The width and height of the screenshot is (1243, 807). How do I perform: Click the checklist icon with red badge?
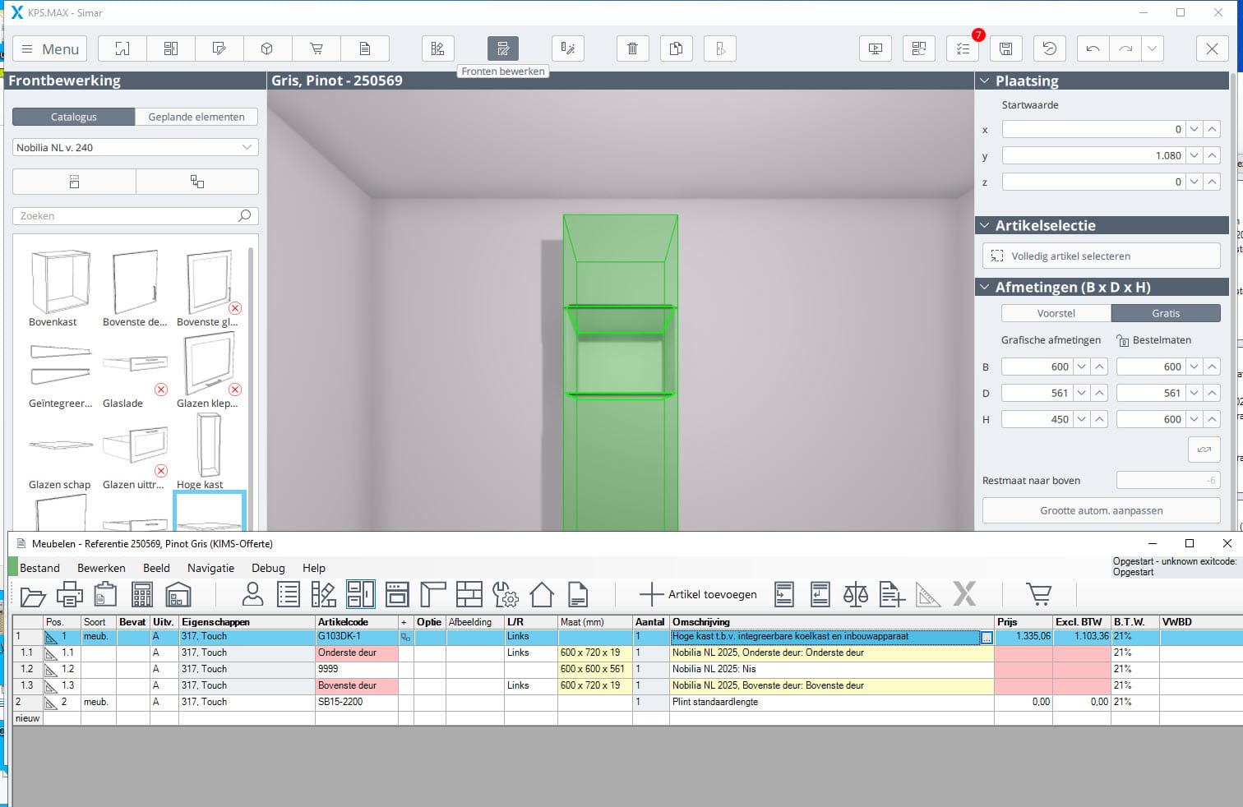click(963, 49)
